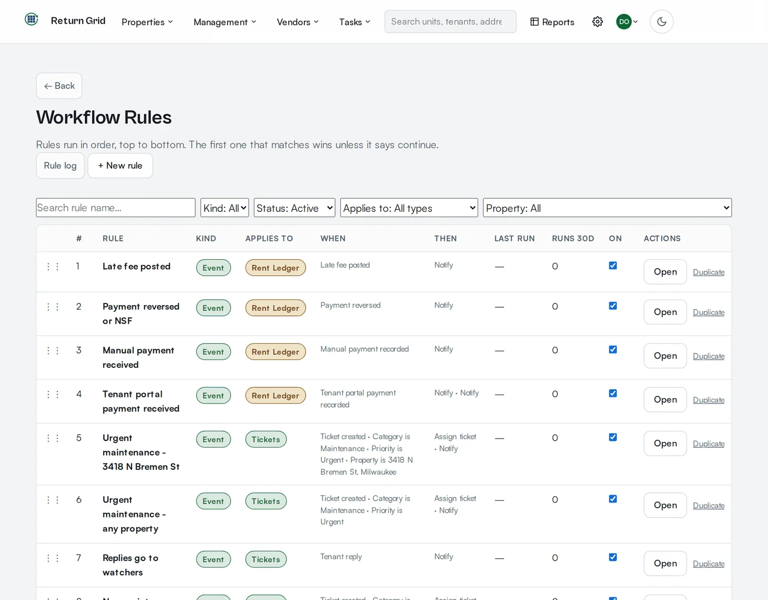
Task: Focus the global search field
Action: point(450,21)
